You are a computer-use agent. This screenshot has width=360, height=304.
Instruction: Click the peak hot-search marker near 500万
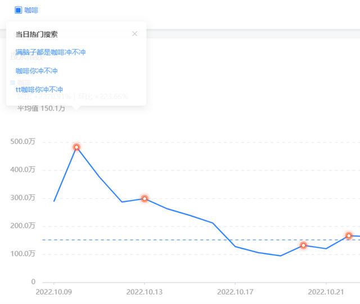click(76, 147)
